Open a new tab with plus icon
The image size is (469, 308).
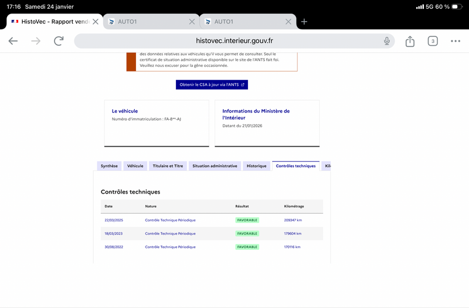coord(304,22)
